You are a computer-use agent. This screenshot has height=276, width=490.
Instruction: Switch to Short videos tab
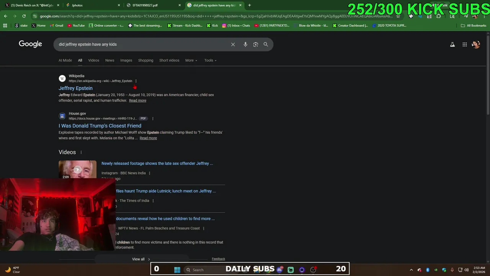169,60
